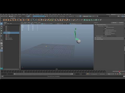Collapse Common Selection Options section

pos(95,25)
